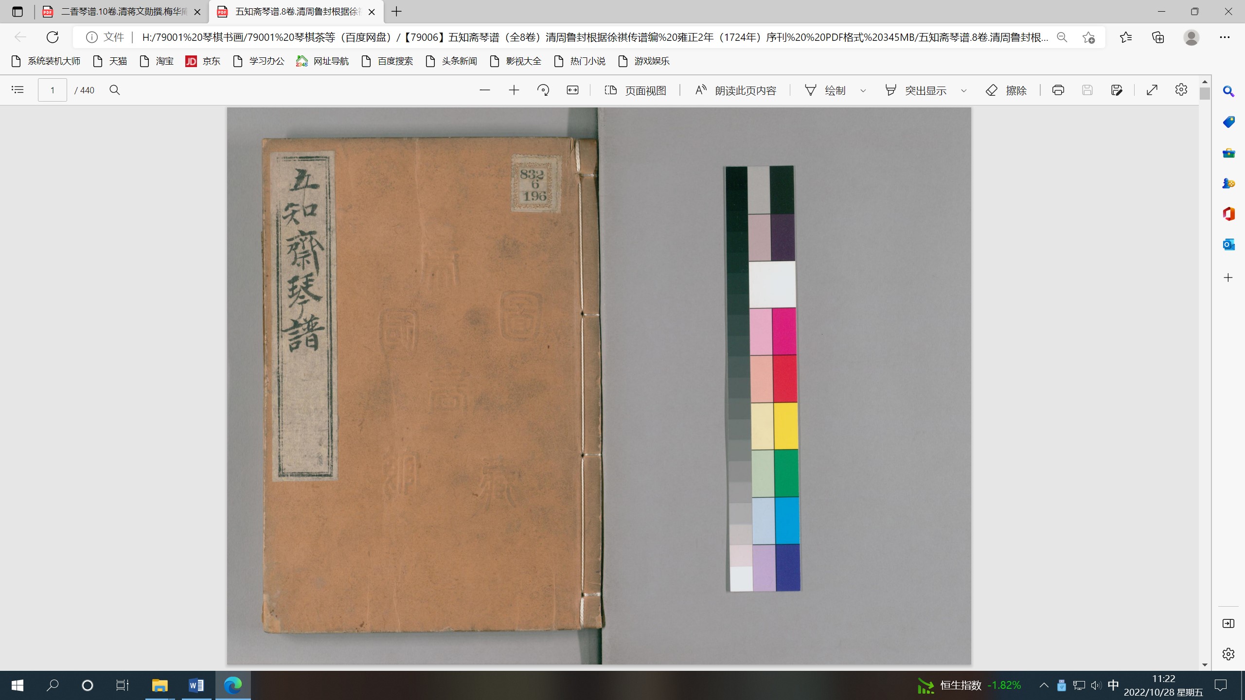
Task: Fit page to width icon
Action: (x=573, y=90)
